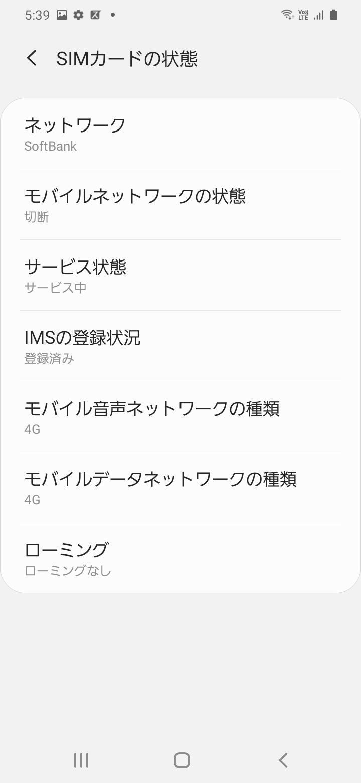Tap the VoLTE indicator icon
The height and width of the screenshot is (783, 361).
[x=303, y=15]
